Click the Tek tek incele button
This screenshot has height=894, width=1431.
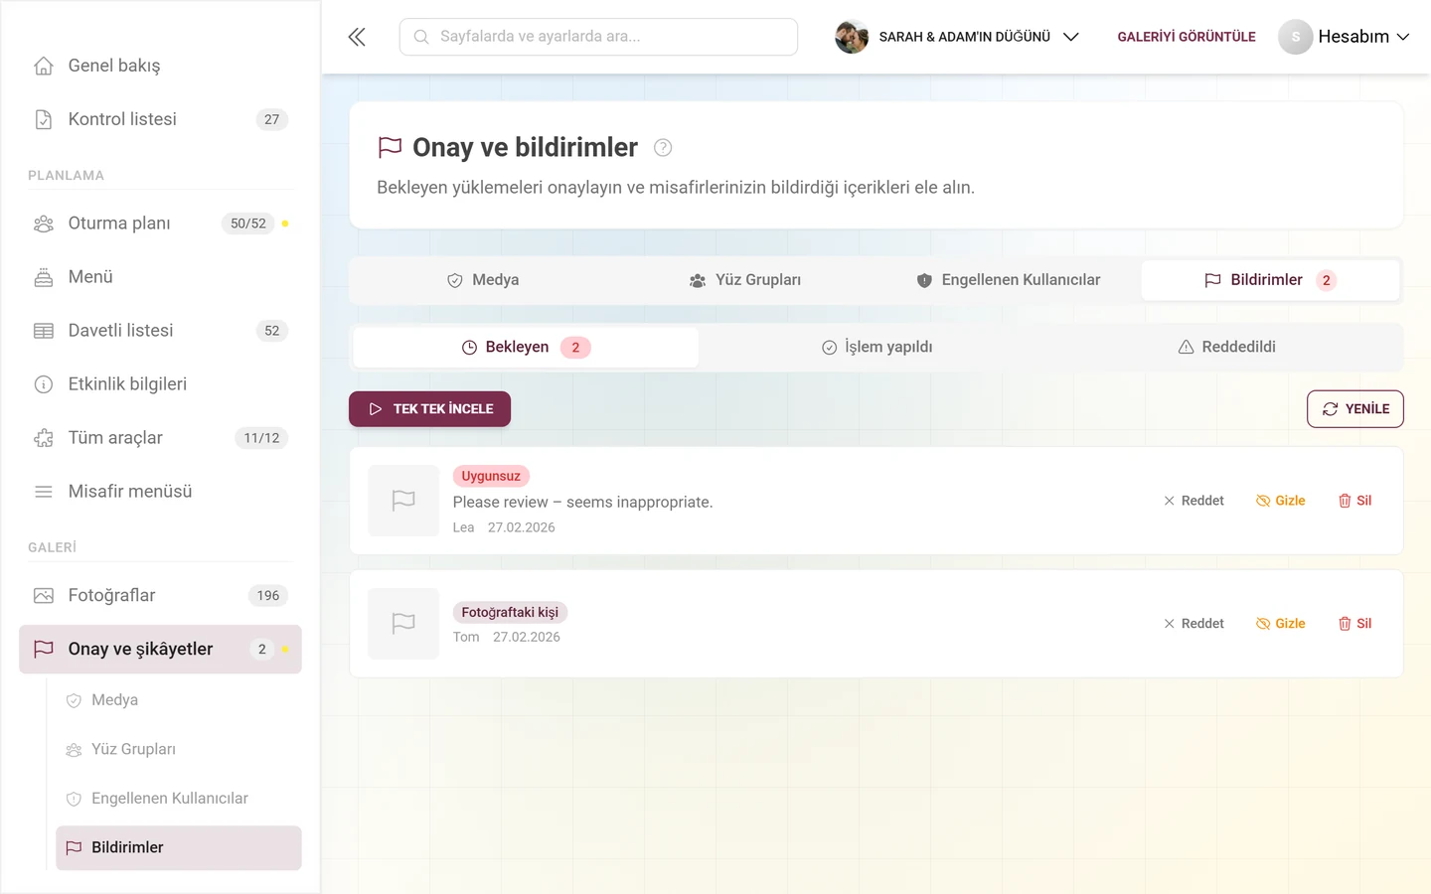click(x=429, y=409)
